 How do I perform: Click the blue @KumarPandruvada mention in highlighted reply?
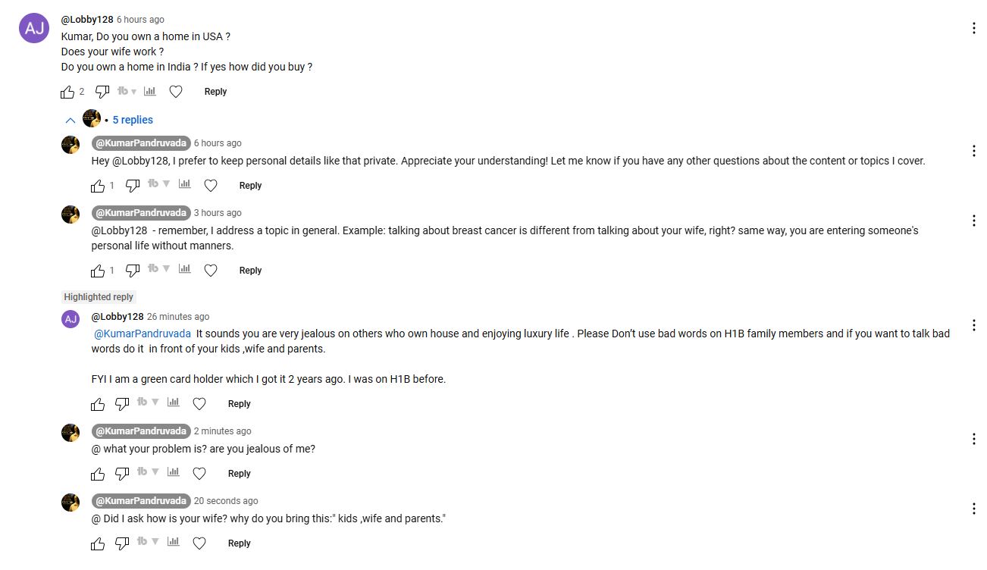click(143, 334)
